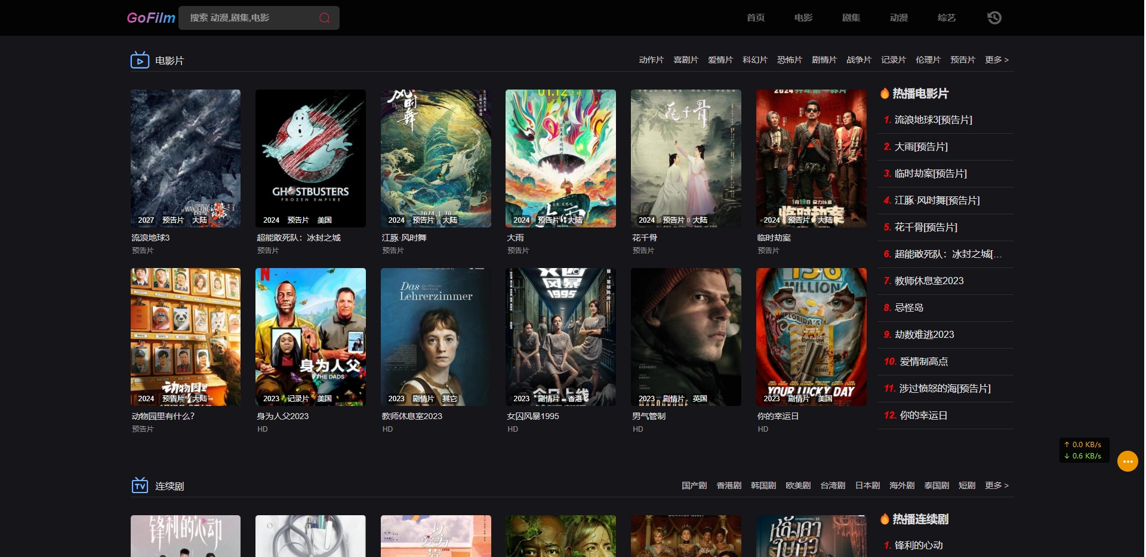Open the Your Lucky Day poster

(811, 337)
